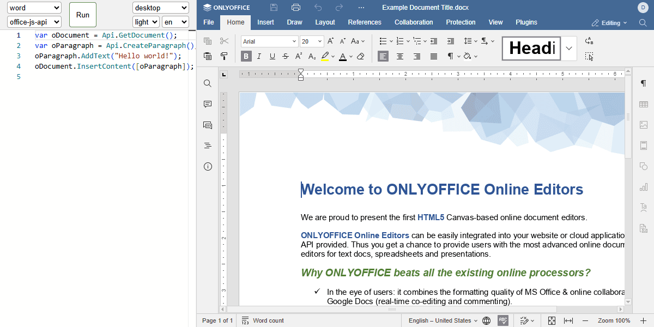Click the Save icon in the title bar

274,8
